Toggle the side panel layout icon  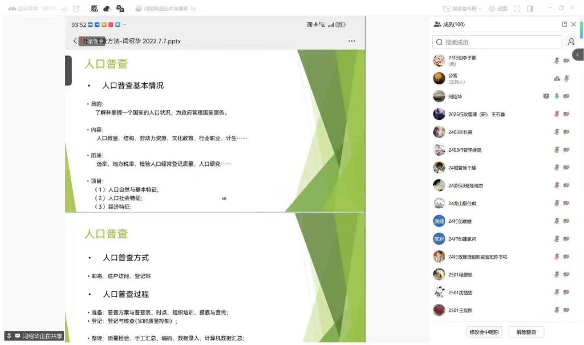coord(530,9)
